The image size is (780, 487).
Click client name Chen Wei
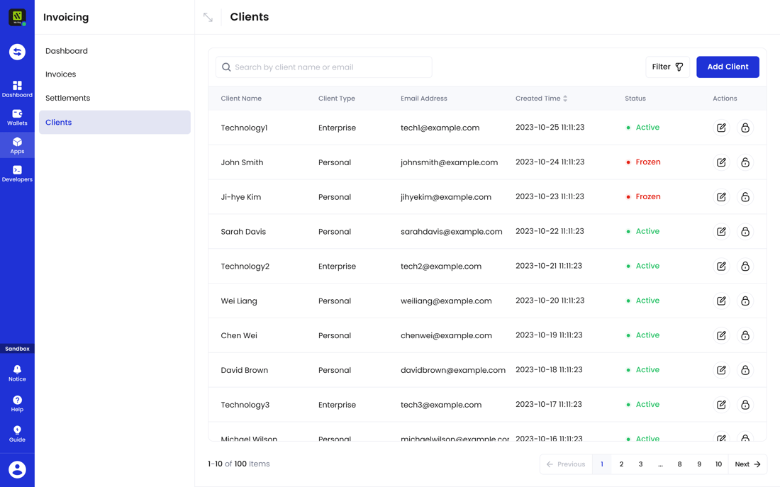(239, 335)
